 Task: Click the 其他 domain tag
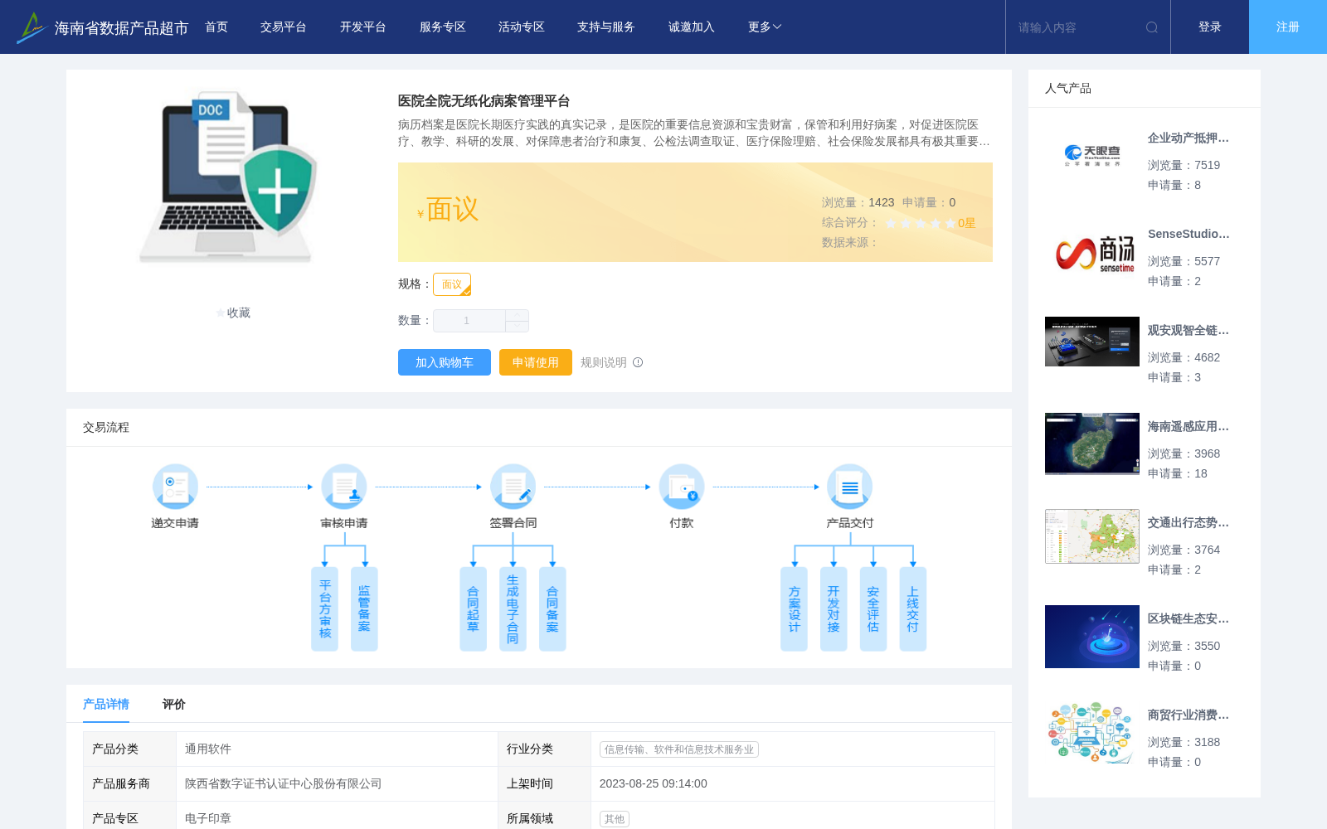pyautogui.click(x=615, y=819)
